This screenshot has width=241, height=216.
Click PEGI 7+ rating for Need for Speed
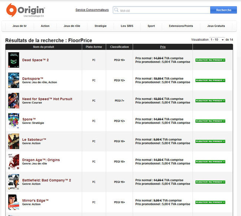click(119, 101)
